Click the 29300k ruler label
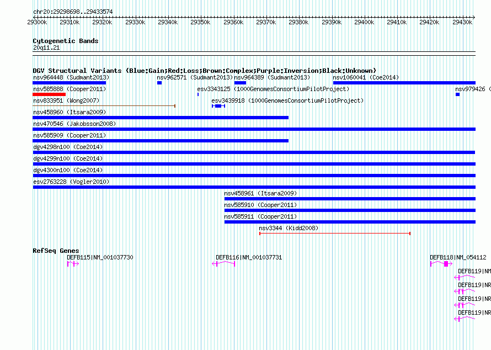The height and width of the screenshot is (350, 491). (37, 22)
